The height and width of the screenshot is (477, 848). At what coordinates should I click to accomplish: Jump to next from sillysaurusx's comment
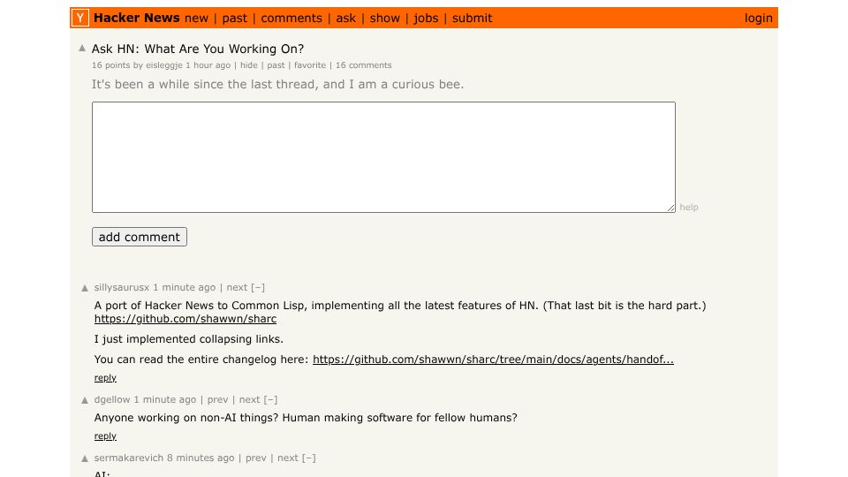pos(237,287)
